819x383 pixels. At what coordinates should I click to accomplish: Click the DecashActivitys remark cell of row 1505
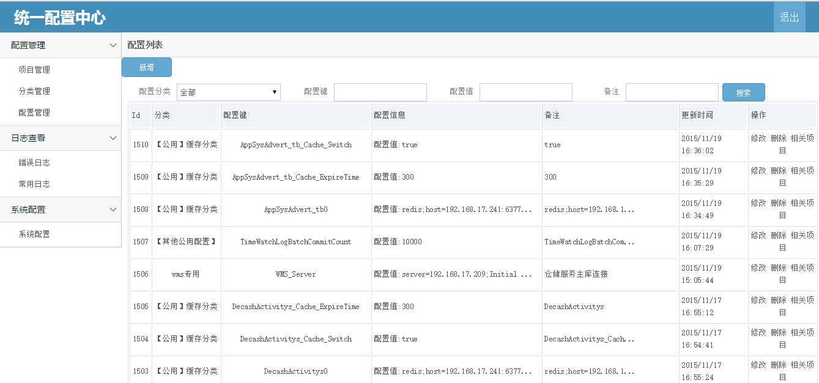pyautogui.click(x=610, y=307)
